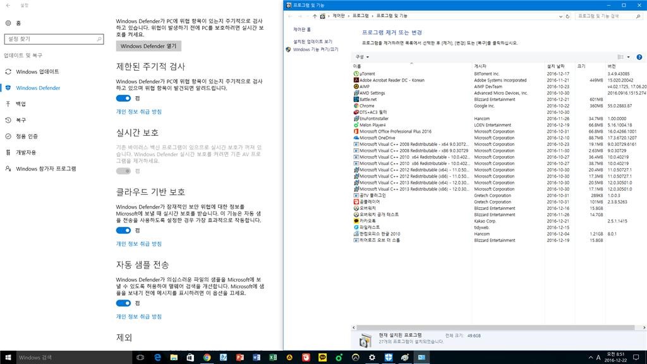Open the Windows Start button
The height and width of the screenshot is (364, 647).
click(8, 358)
